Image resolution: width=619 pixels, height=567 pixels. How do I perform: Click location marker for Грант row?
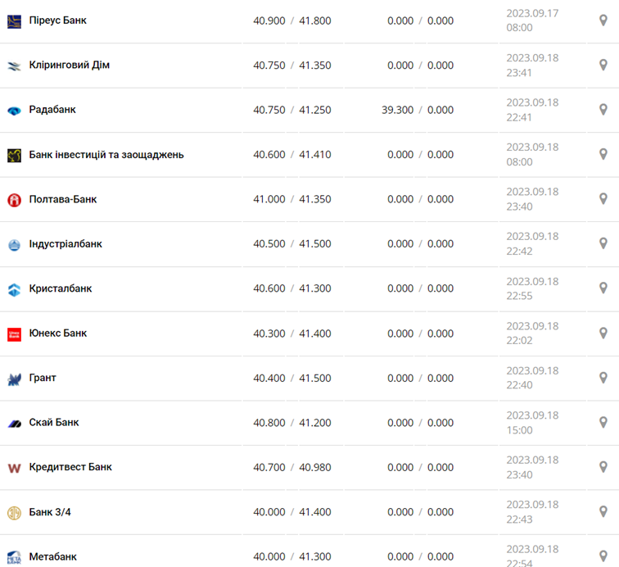603,378
